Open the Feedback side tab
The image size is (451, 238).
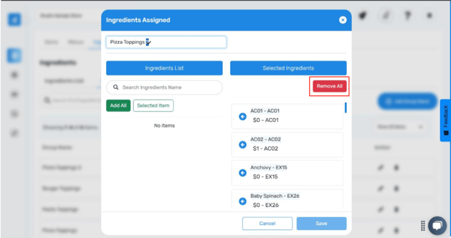(445, 120)
